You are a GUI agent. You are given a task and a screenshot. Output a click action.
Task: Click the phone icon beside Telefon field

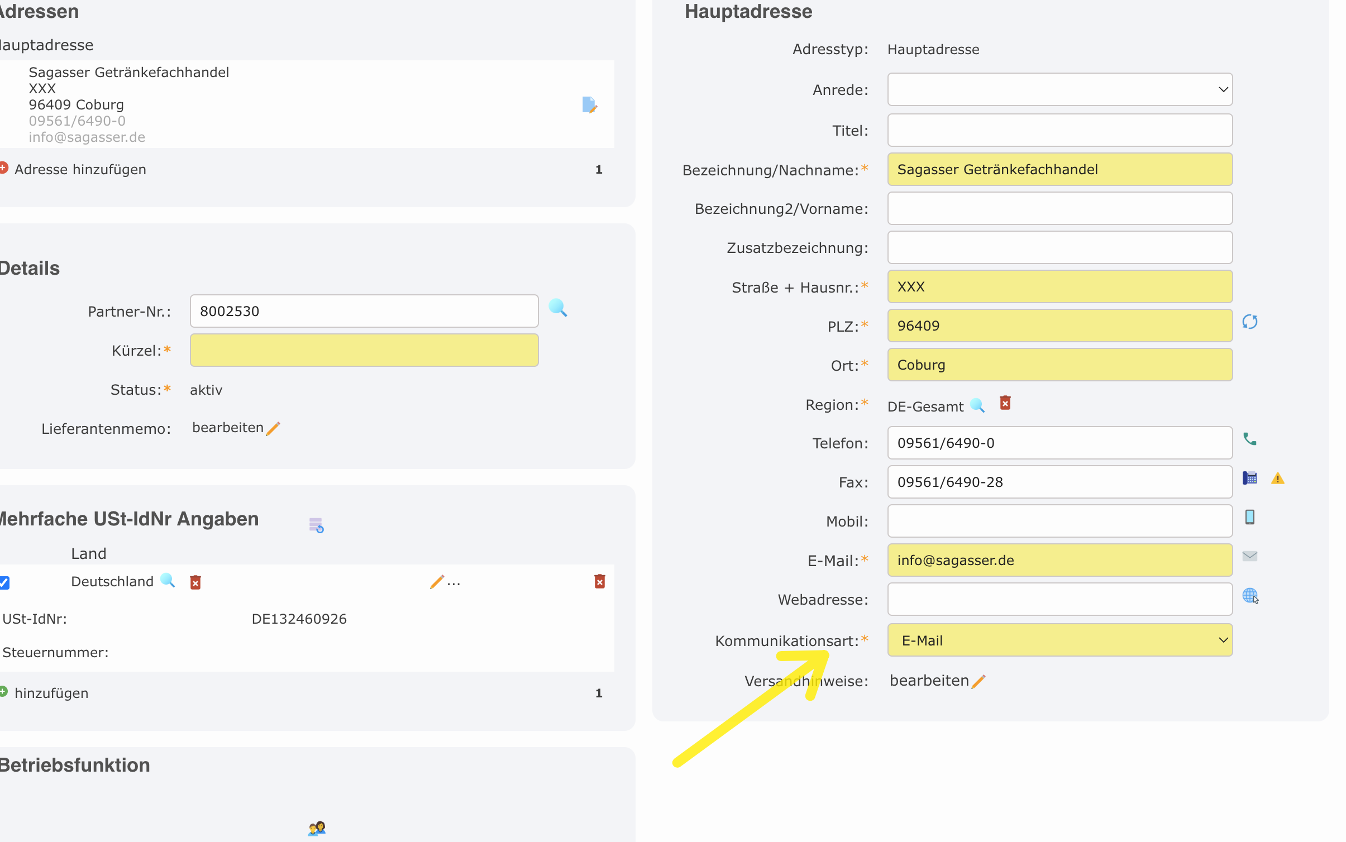tap(1250, 439)
